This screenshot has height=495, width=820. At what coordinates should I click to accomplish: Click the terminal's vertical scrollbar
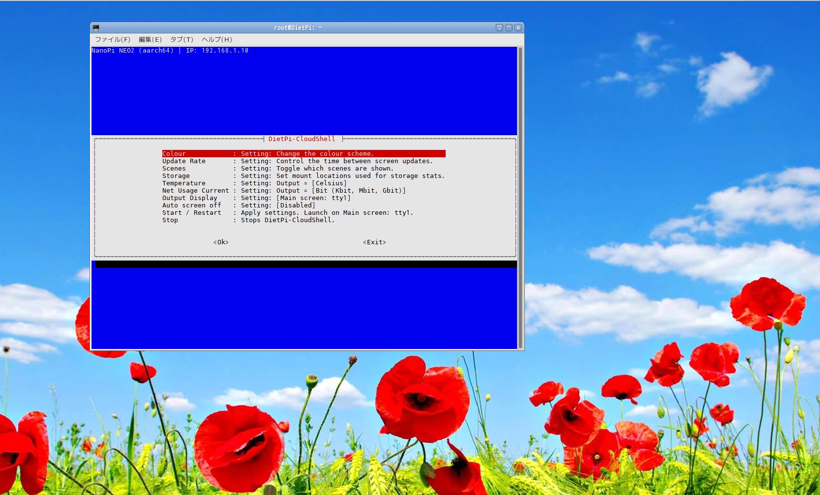tap(520, 197)
